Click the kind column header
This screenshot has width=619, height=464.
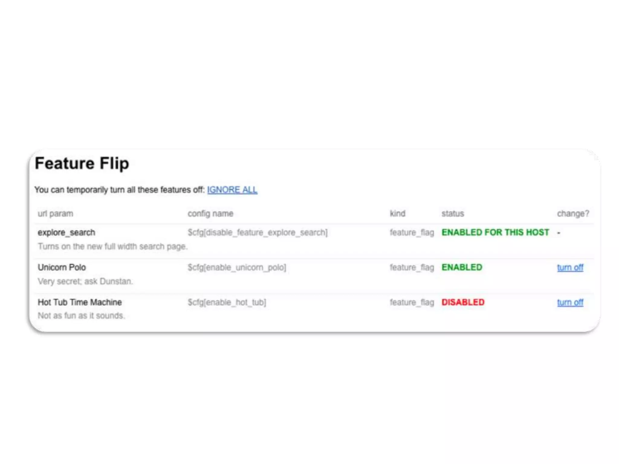click(397, 214)
